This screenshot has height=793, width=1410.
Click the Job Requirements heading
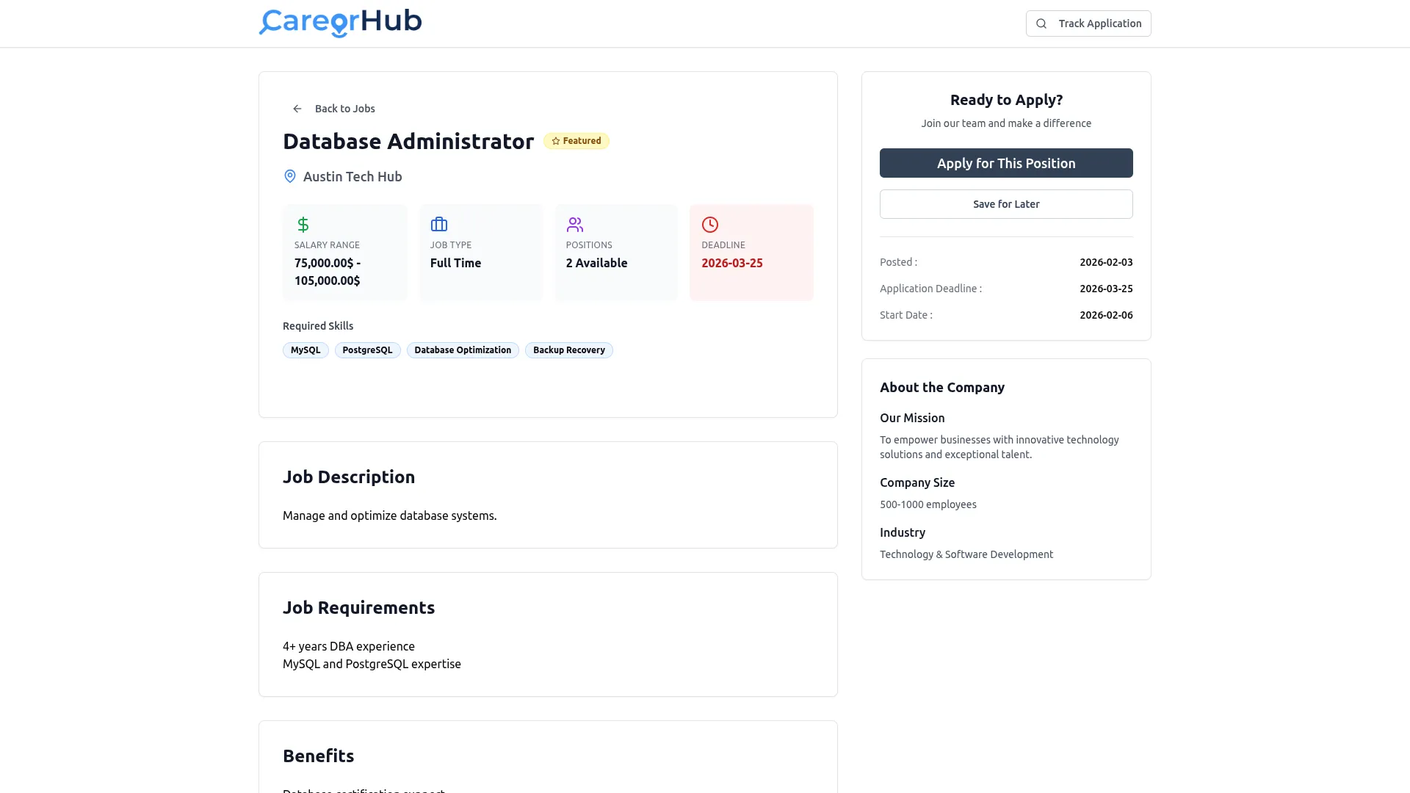coord(358,608)
